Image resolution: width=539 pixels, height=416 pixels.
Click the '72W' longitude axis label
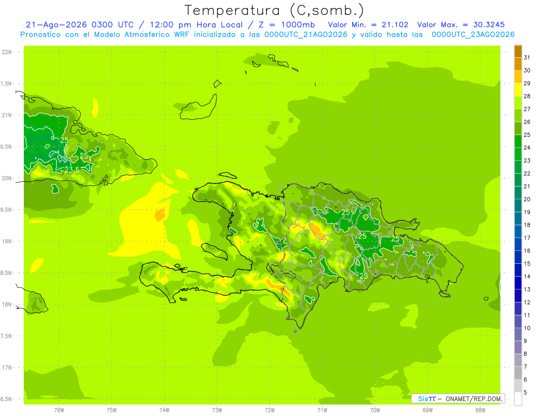269,410
